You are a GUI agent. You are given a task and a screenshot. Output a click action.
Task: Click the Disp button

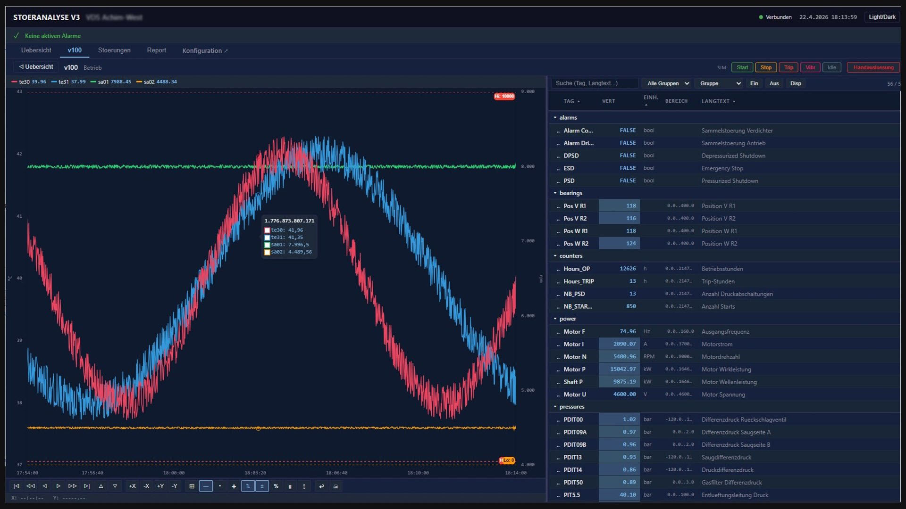coord(796,83)
